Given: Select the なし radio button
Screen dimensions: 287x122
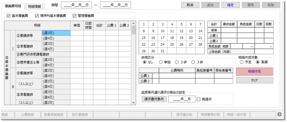Looking at the screenshot, I should pyautogui.click(x=144, y=62).
